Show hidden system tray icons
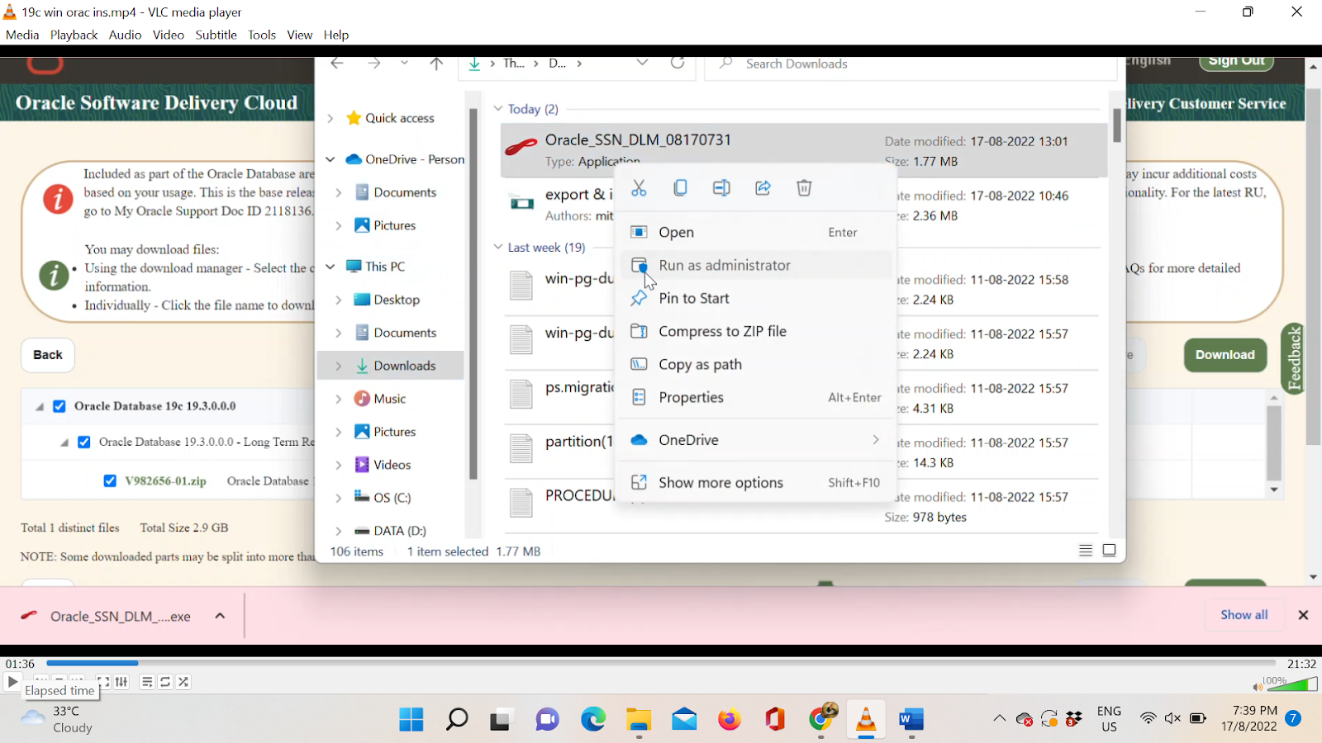The image size is (1322, 743). tap(1000, 719)
